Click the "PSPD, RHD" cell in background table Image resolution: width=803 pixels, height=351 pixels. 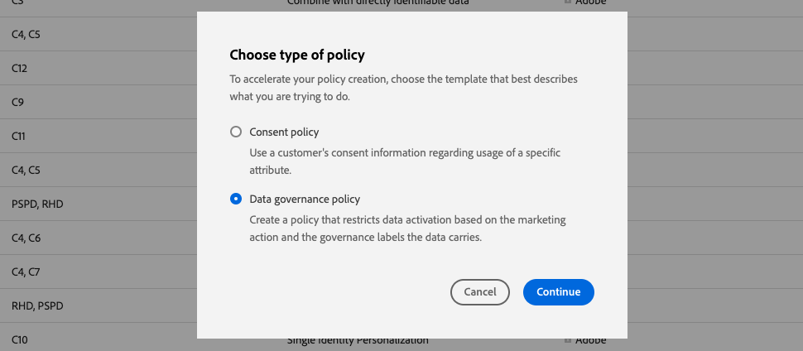37,204
